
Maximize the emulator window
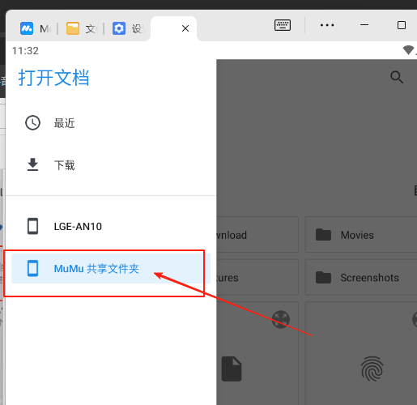(402, 25)
